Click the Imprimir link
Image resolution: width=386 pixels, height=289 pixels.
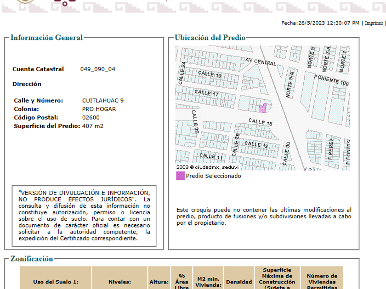click(374, 23)
